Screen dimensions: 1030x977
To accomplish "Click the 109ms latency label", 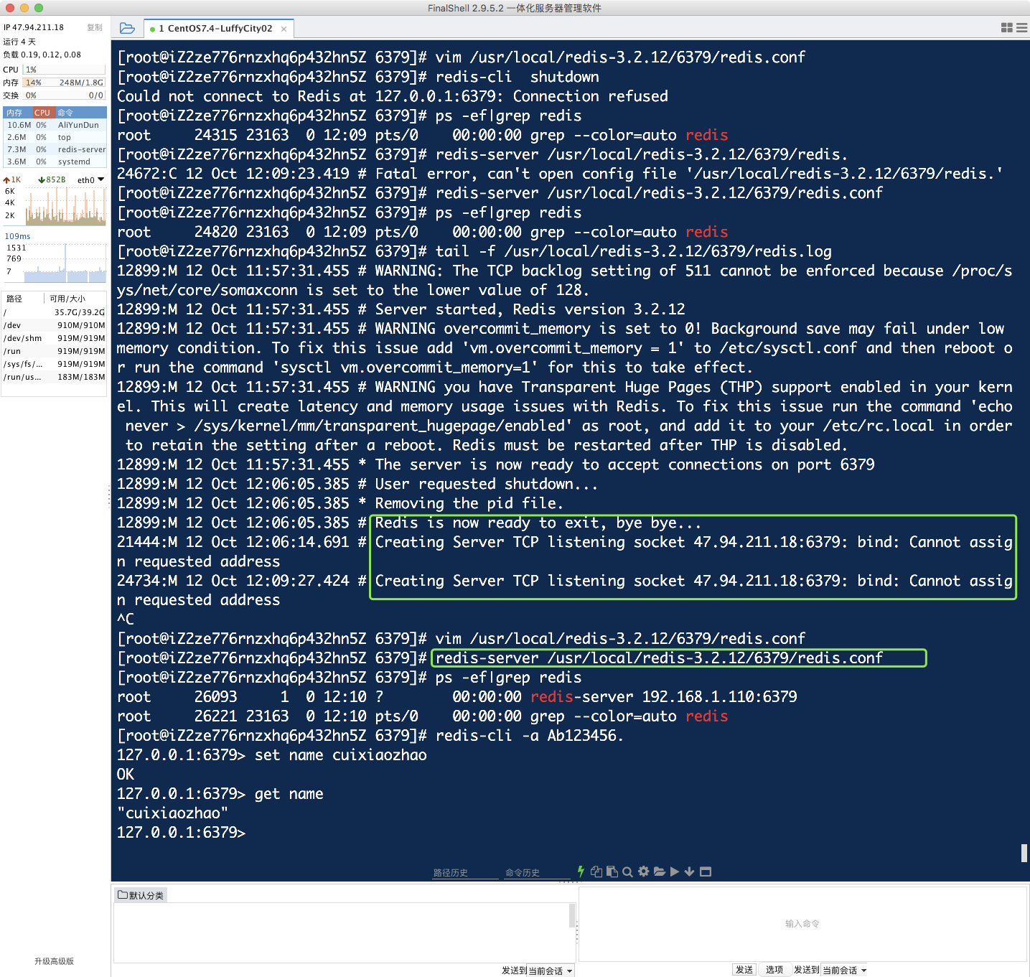I will pyautogui.click(x=18, y=236).
